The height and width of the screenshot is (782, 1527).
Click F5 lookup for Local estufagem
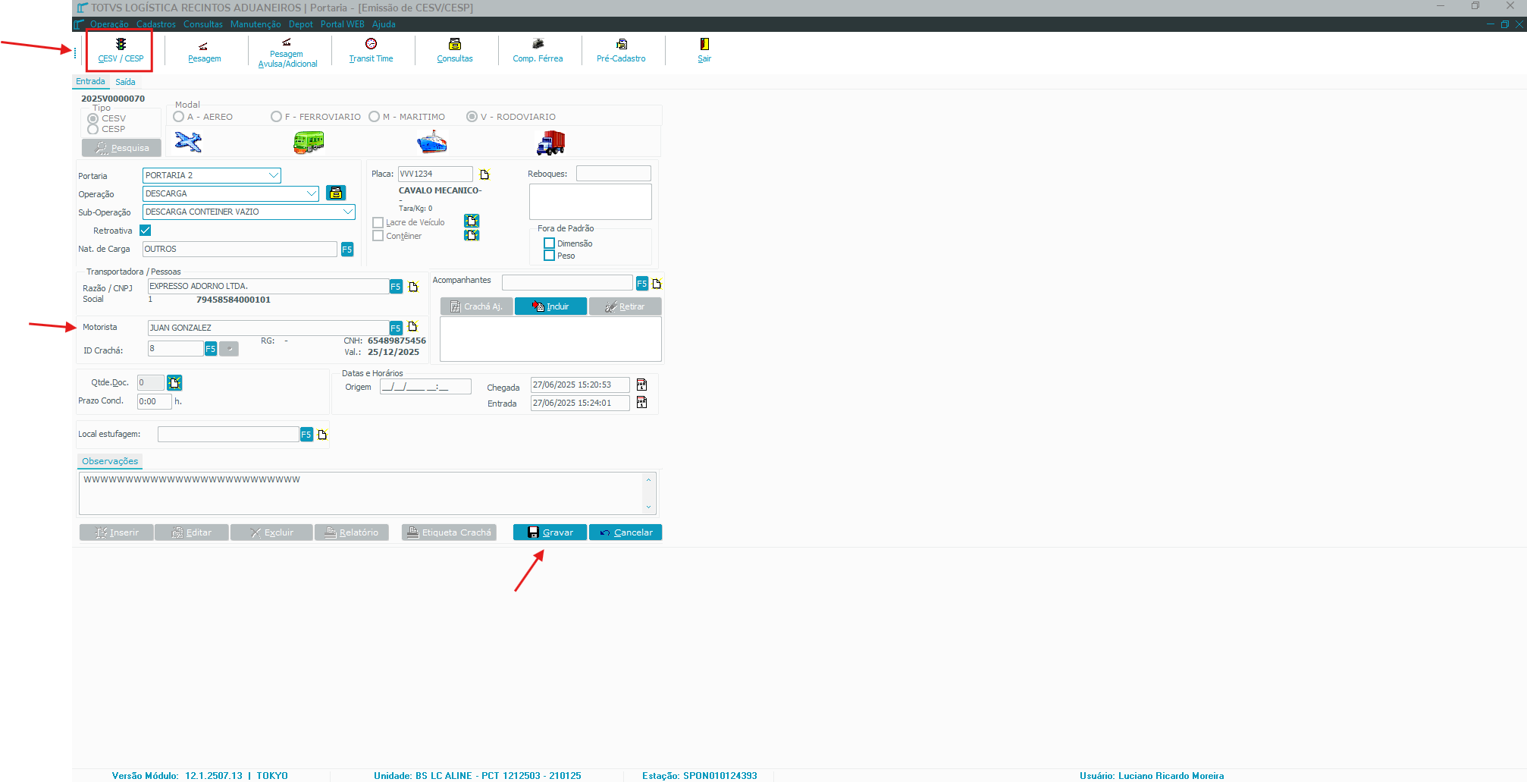click(x=306, y=435)
